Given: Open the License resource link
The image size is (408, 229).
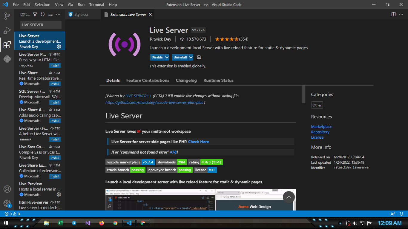Looking at the screenshot, I should 317,137.
